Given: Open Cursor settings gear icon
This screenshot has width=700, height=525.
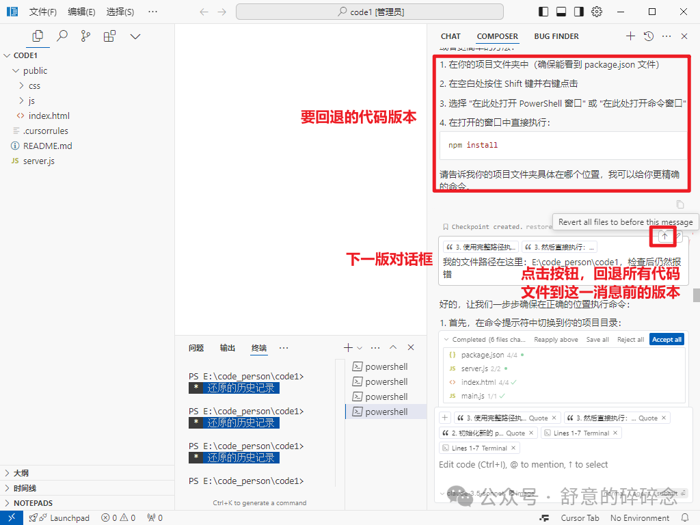Looking at the screenshot, I should coord(597,12).
